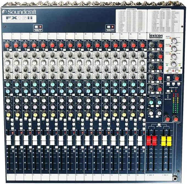187x184 pixels.
Task: Mute channel 1 with its MUTE button
Action: tap(8, 118)
